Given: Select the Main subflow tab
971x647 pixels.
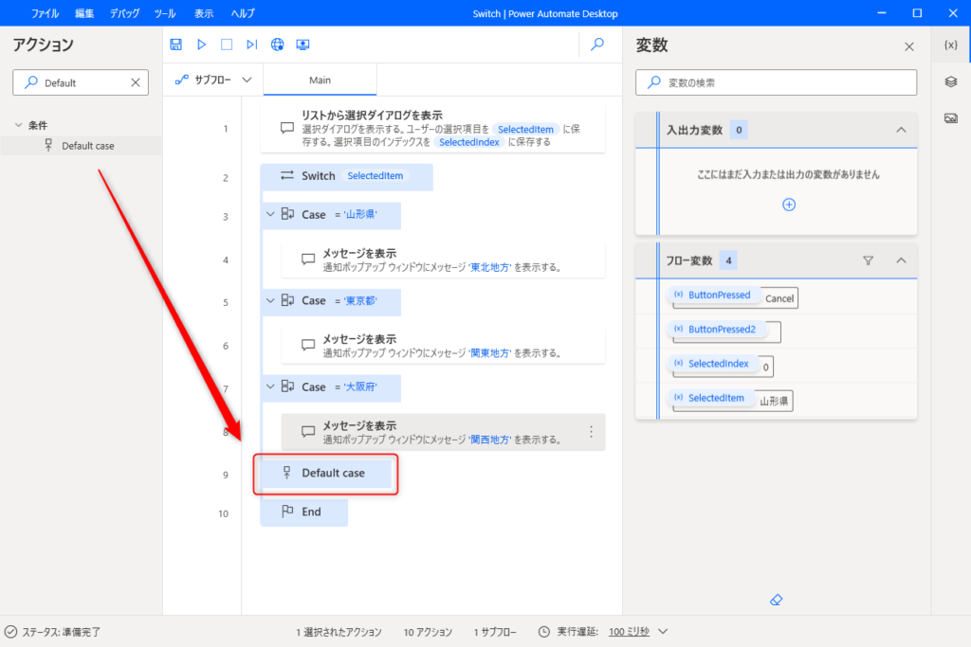Looking at the screenshot, I should (x=321, y=81).
